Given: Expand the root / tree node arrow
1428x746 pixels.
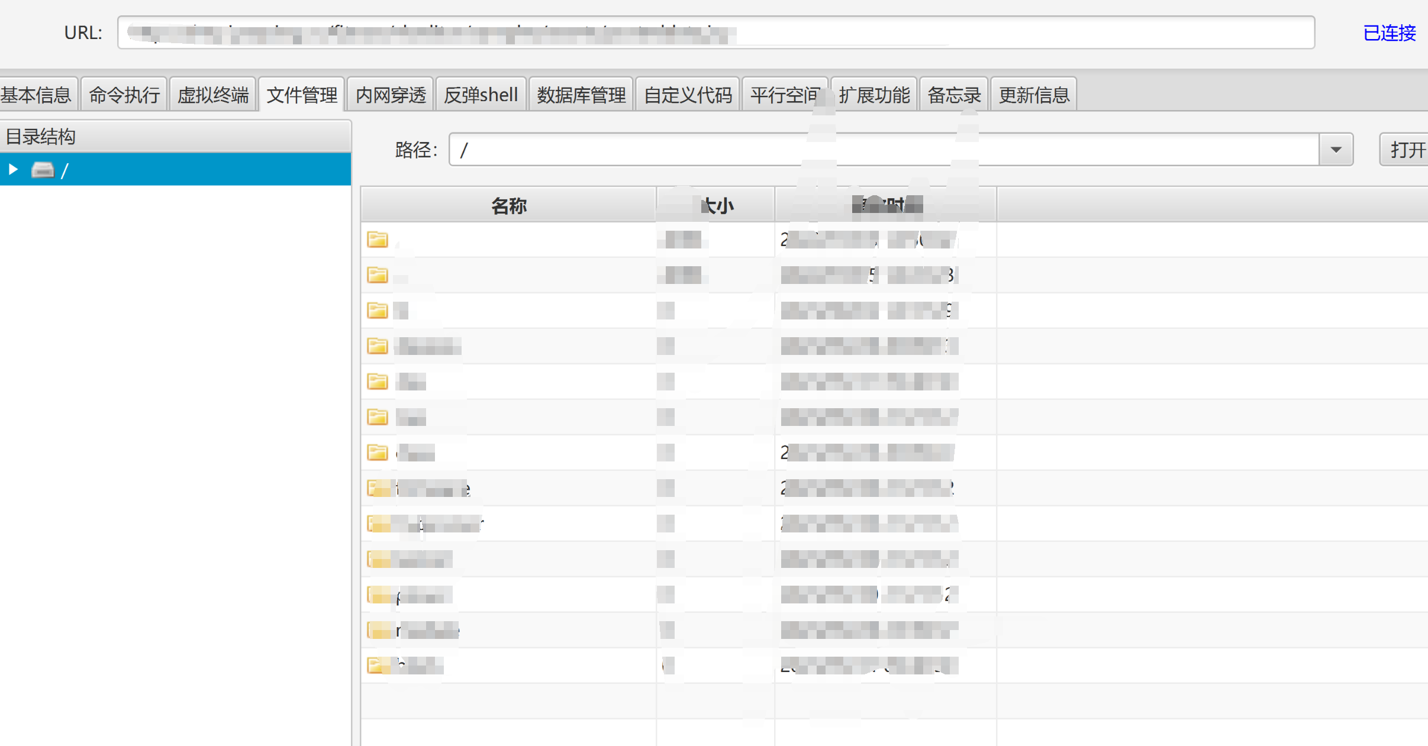Looking at the screenshot, I should coord(13,170).
